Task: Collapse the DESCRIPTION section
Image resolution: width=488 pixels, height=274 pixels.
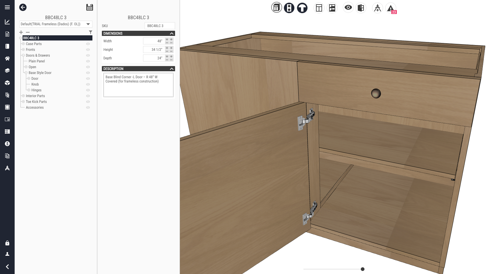Action: coord(172,69)
